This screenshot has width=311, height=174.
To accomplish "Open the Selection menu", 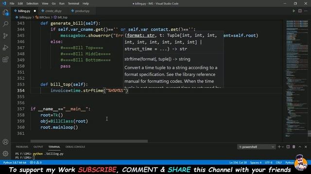I will point(32,3).
